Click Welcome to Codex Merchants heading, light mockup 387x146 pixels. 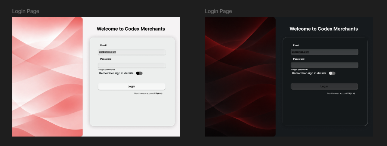pyautogui.click(x=131, y=29)
